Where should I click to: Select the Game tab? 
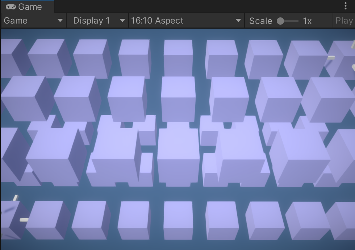tap(27, 7)
